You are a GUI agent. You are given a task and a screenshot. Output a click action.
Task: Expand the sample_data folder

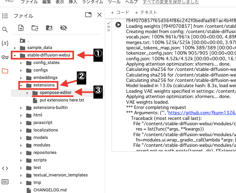coord(15,48)
